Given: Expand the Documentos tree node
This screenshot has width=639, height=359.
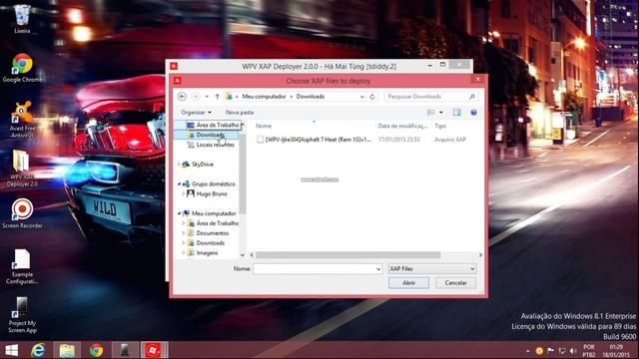Looking at the screenshot, I should (x=184, y=233).
